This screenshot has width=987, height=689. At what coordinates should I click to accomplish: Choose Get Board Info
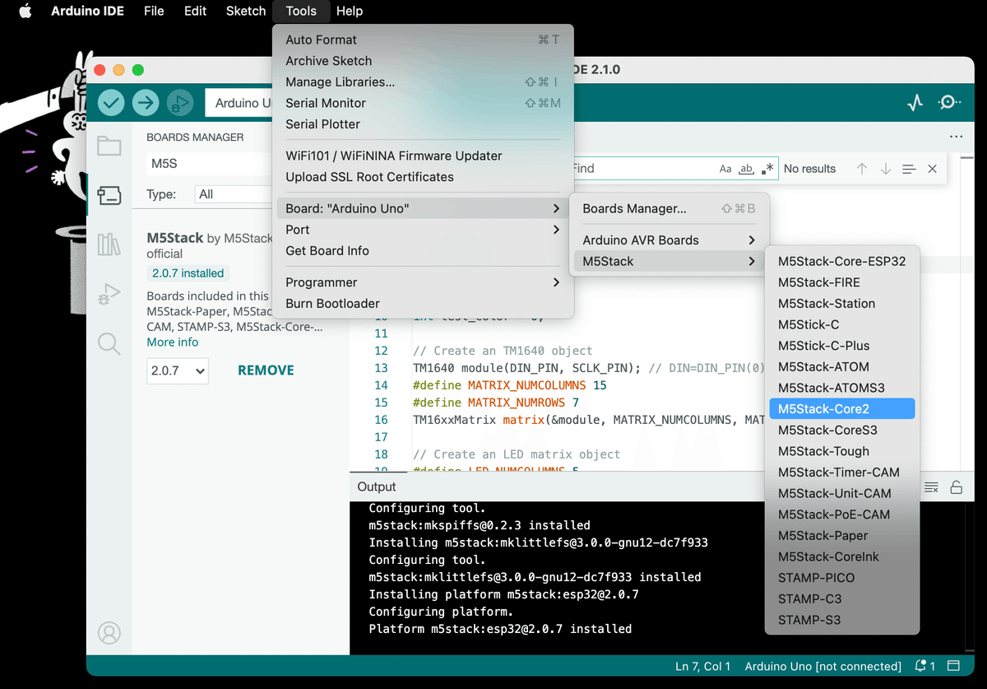point(423,251)
